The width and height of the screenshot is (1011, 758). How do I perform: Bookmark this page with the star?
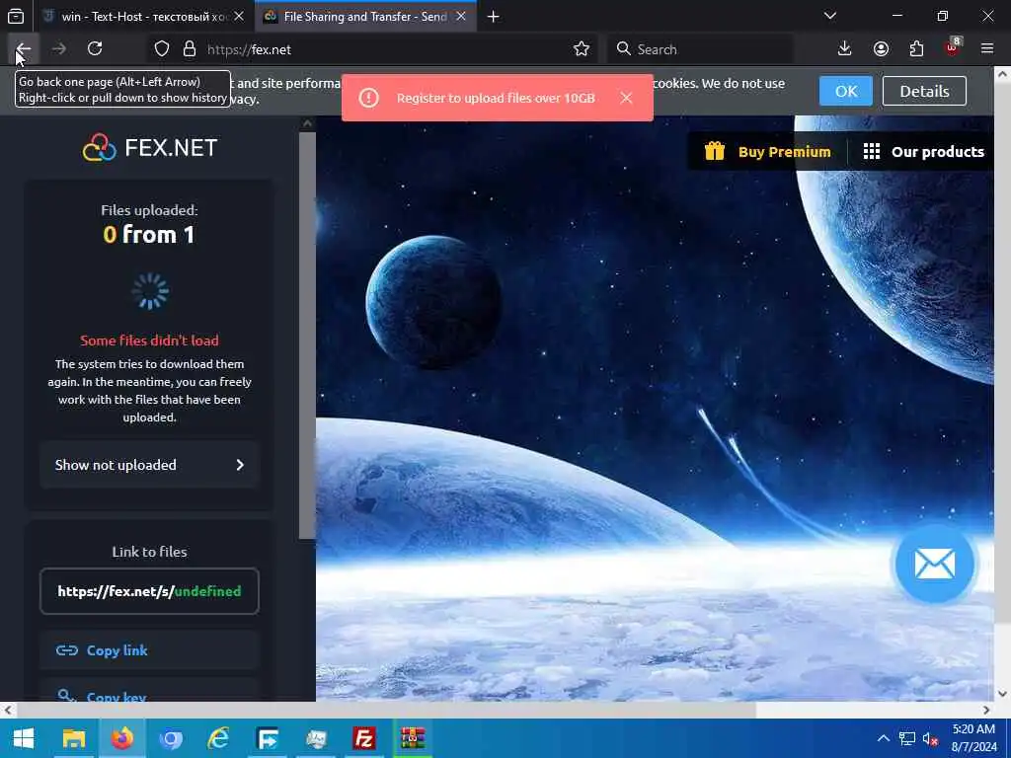(x=581, y=49)
